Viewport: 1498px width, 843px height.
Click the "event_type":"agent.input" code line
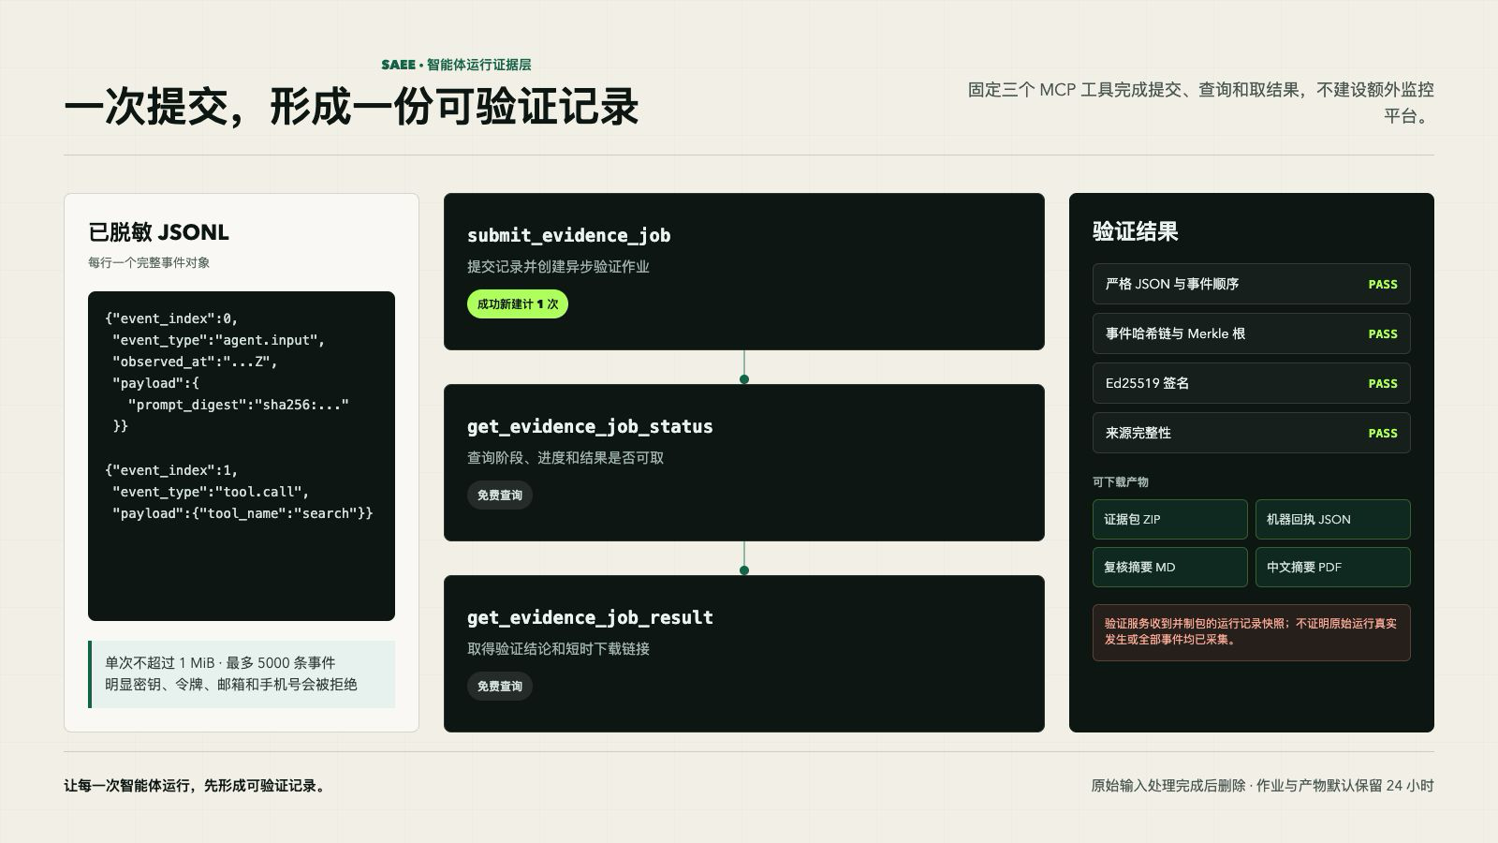[x=218, y=340]
